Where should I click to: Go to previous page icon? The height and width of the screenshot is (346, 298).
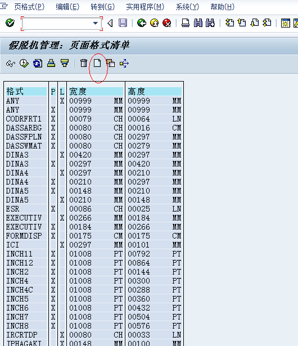click(x=242, y=23)
